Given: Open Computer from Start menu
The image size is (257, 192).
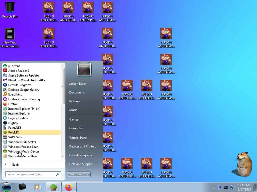Looking at the screenshot, I should (76, 128).
